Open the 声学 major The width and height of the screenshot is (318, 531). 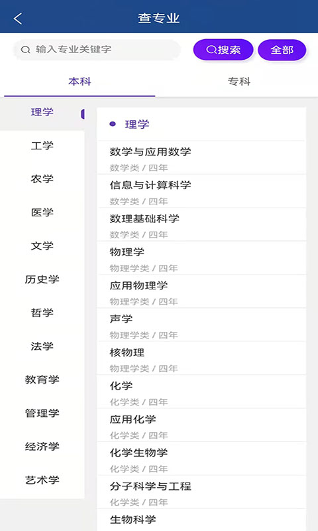(x=201, y=325)
